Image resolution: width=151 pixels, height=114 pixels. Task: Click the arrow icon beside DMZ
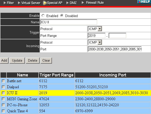(67, 3)
